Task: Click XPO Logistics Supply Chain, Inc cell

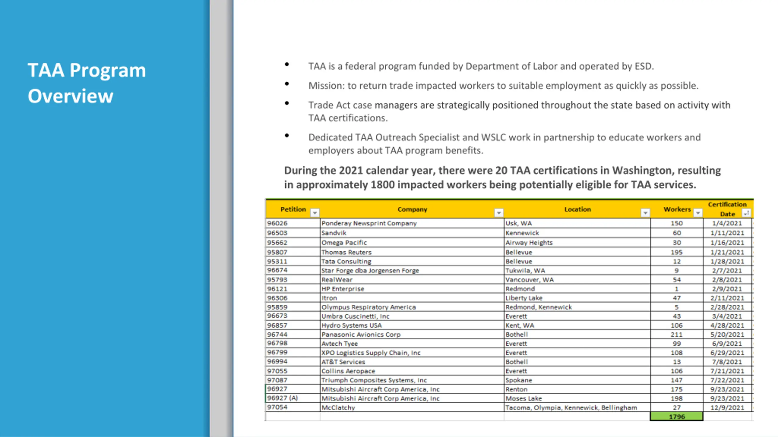Action: 412,352
